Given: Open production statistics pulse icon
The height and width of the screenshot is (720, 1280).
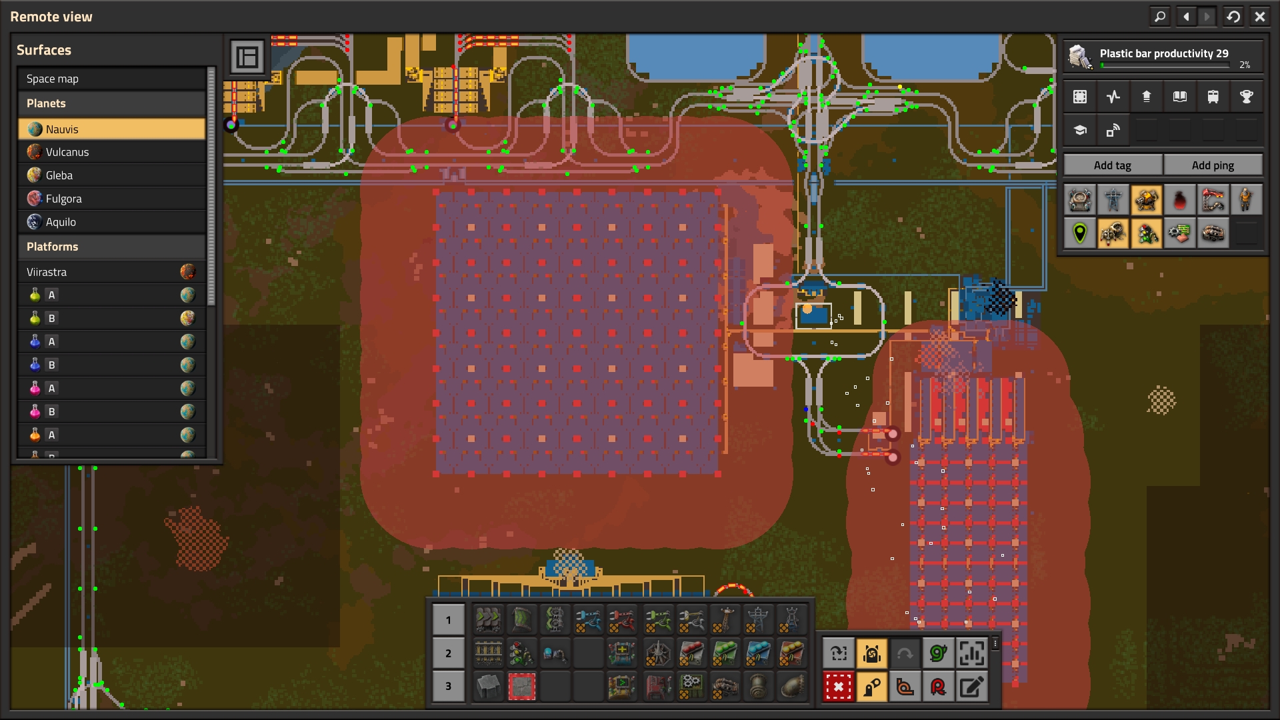Looking at the screenshot, I should [1113, 97].
